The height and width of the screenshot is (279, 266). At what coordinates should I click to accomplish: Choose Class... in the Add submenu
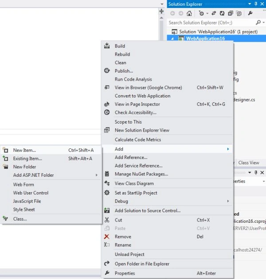pos(51,219)
